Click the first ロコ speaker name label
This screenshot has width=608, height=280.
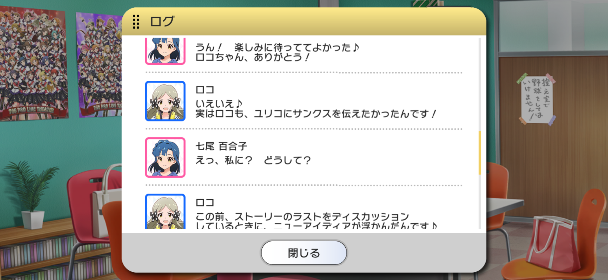tap(205, 90)
